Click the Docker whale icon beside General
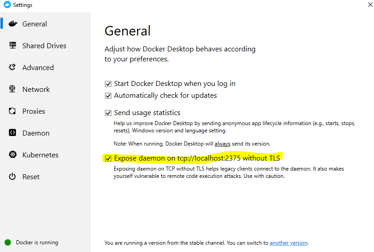The image size is (374, 252). (x=13, y=24)
